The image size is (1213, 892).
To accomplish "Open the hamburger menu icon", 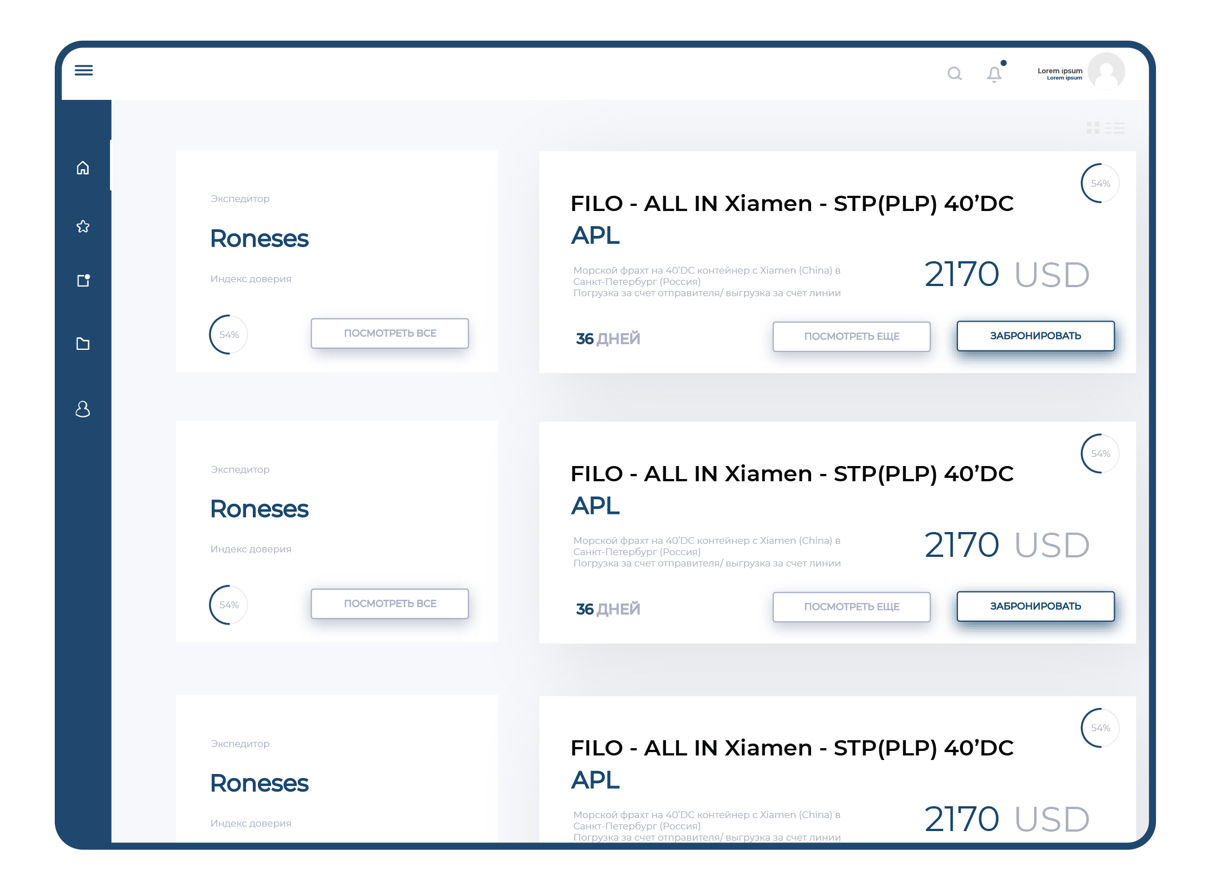I will 84,70.
